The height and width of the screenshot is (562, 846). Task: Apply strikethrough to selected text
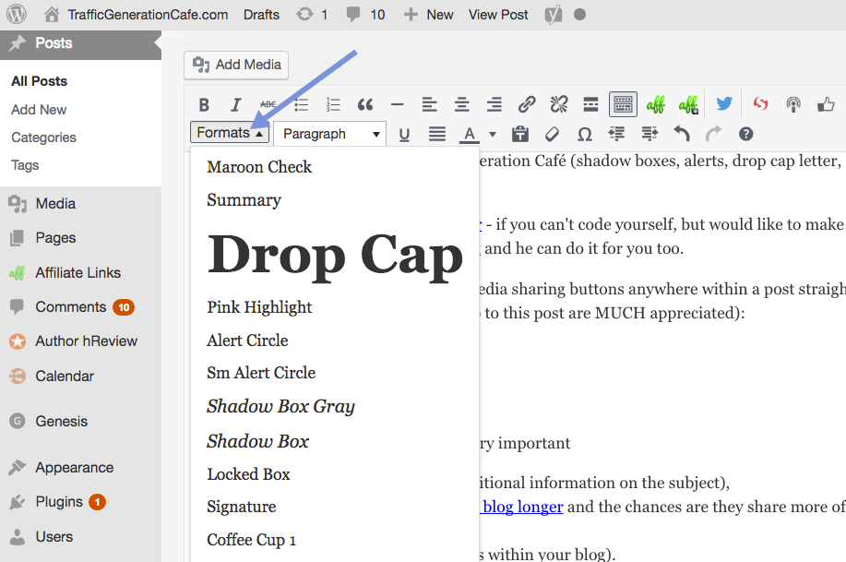click(268, 103)
